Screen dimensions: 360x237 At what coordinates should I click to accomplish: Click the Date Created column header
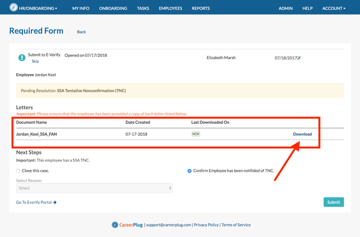[x=138, y=122]
